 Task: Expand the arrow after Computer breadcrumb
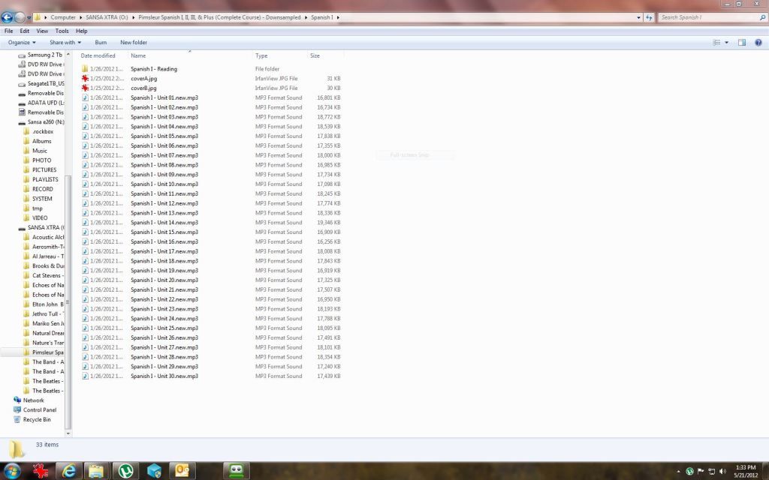81,17
